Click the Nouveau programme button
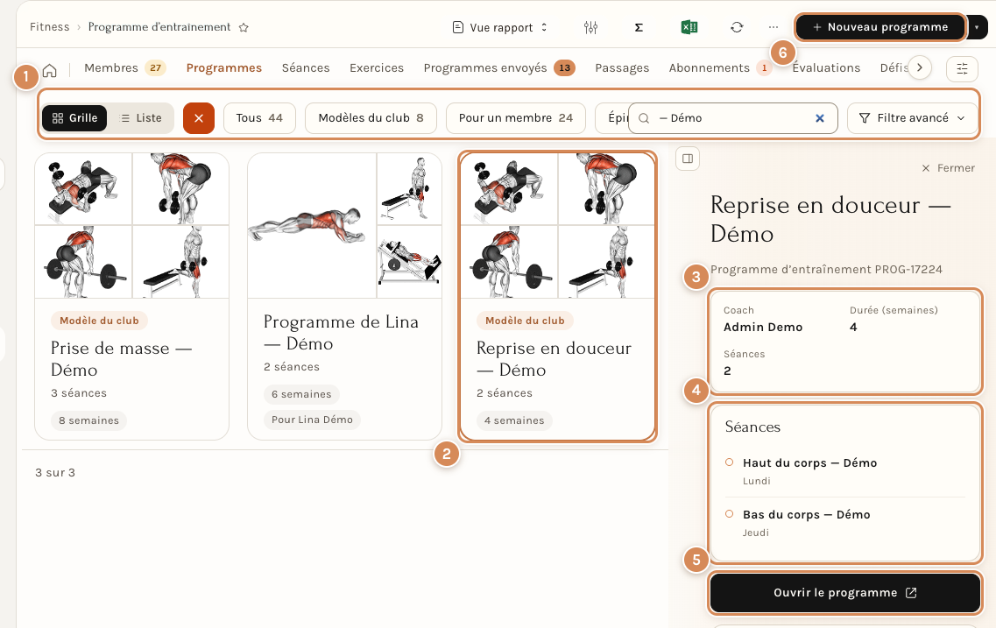This screenshot has height=628, width=996. pos(880,27)
